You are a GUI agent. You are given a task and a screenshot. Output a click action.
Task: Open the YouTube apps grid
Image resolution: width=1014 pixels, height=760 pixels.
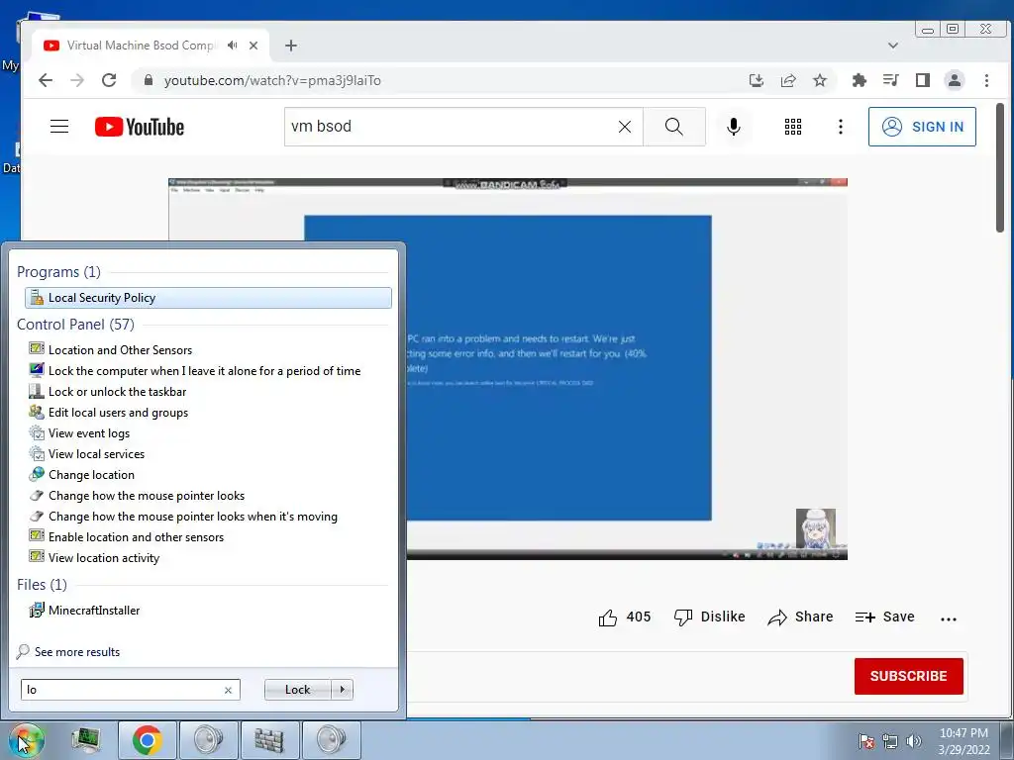tap(793, 127)
